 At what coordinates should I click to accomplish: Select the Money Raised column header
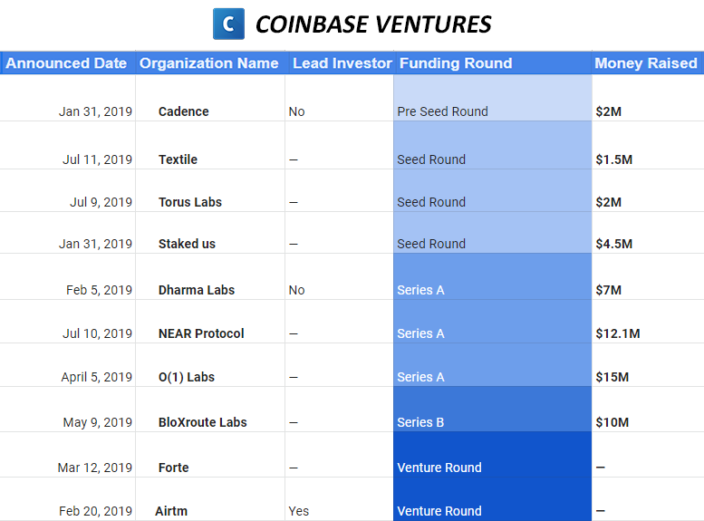[646, 63]
